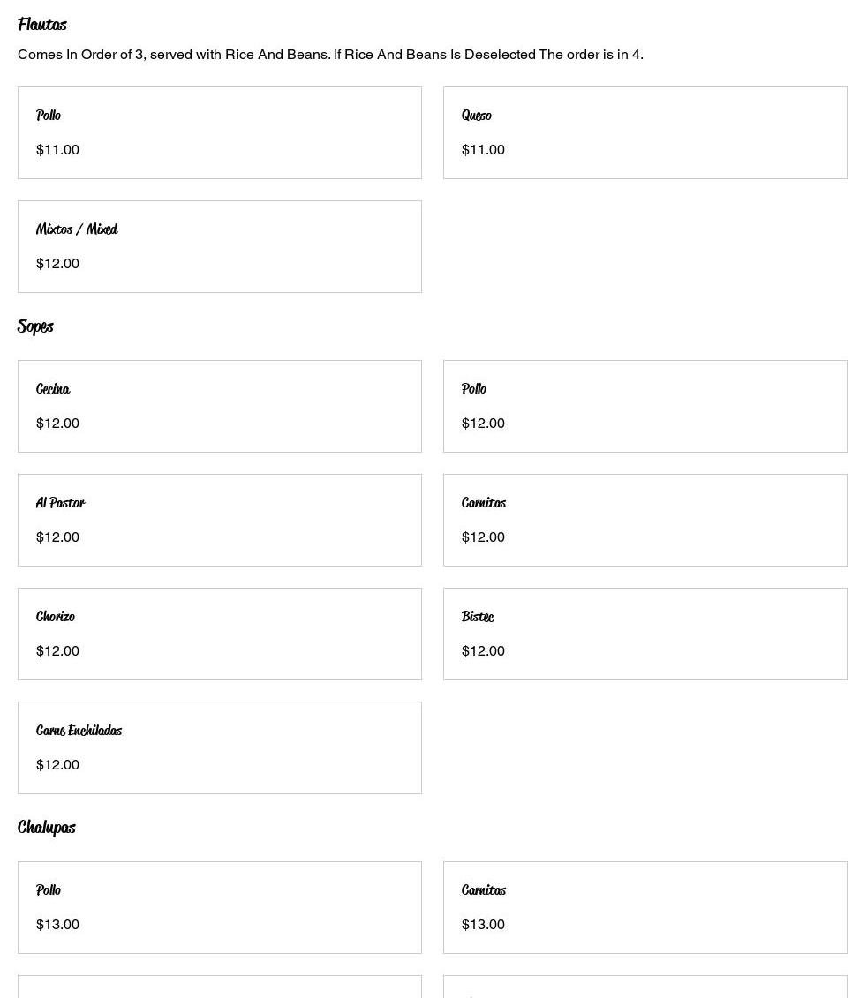Select the Pollo chalupas card

[219, 908]
